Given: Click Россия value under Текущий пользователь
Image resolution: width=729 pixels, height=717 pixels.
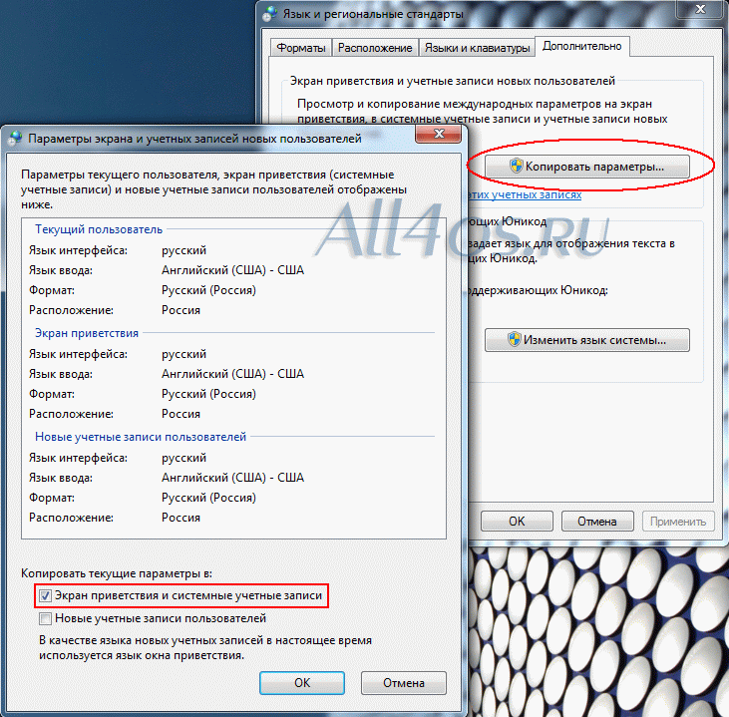Looking at the screenshot, I should point(181,310).
